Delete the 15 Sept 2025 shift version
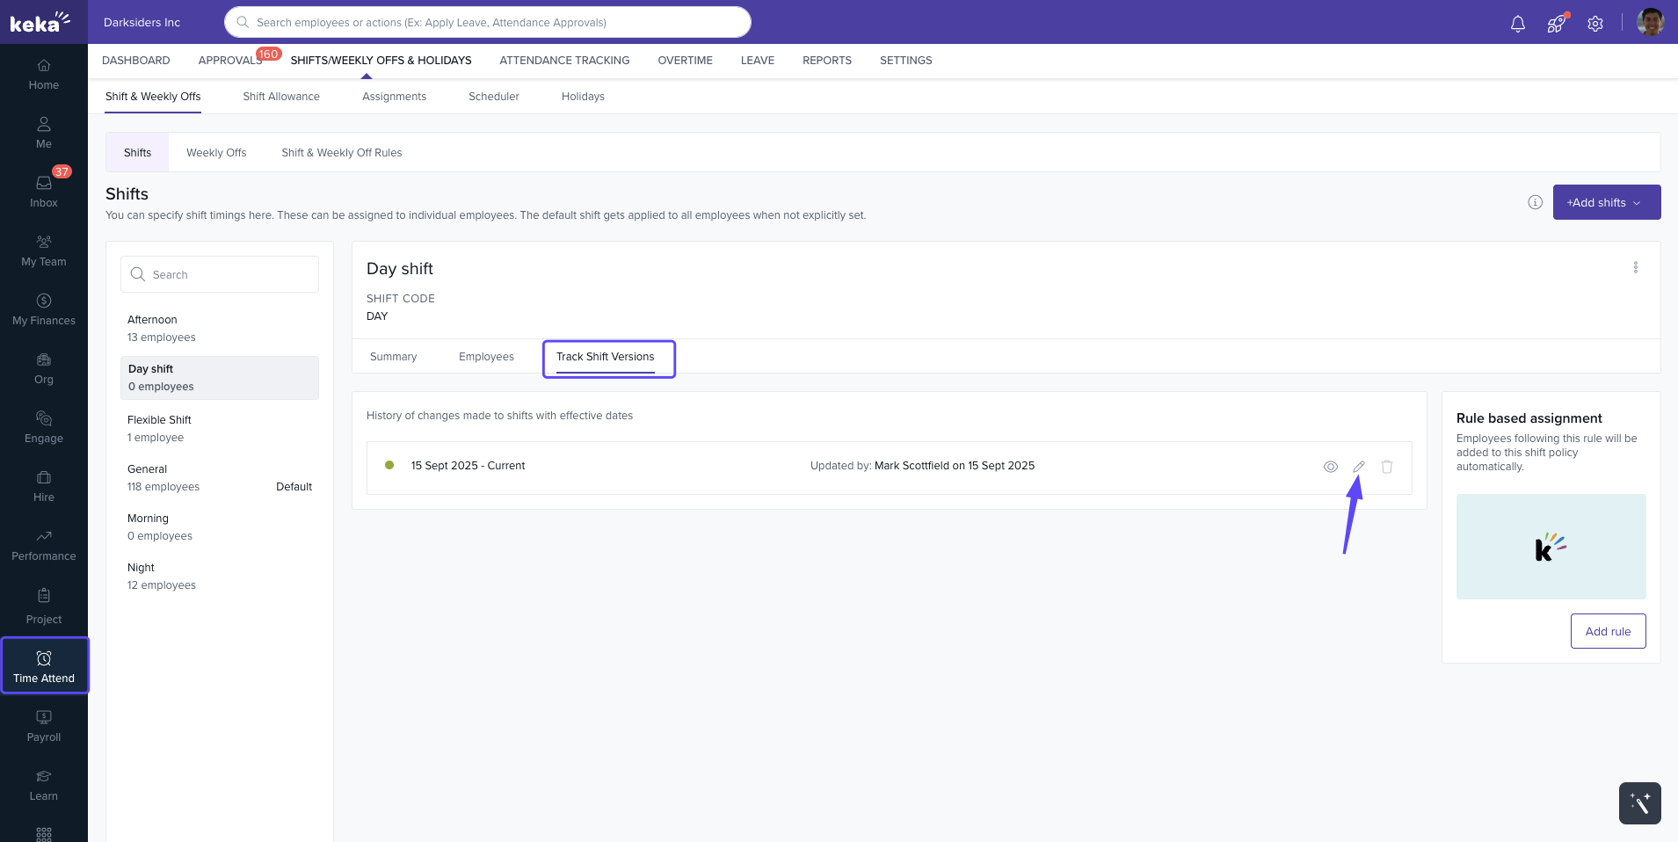The width and height of the screenshot is (1678, 842). click(1386, 467)
